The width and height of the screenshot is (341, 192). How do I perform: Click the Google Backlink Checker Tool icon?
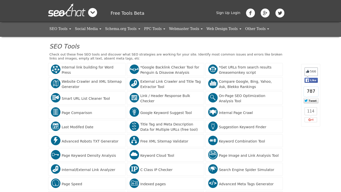point(134,69)
